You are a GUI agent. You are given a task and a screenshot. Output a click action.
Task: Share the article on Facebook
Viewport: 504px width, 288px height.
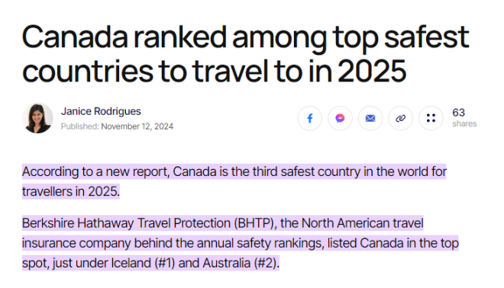(309, 118)
